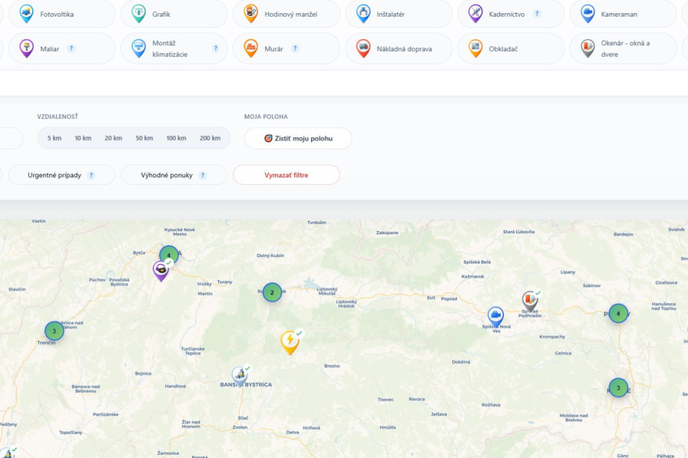Show help tooltip next to Maliar
The height and width of the screenshot is (458, 688).
tap(72, 48)
